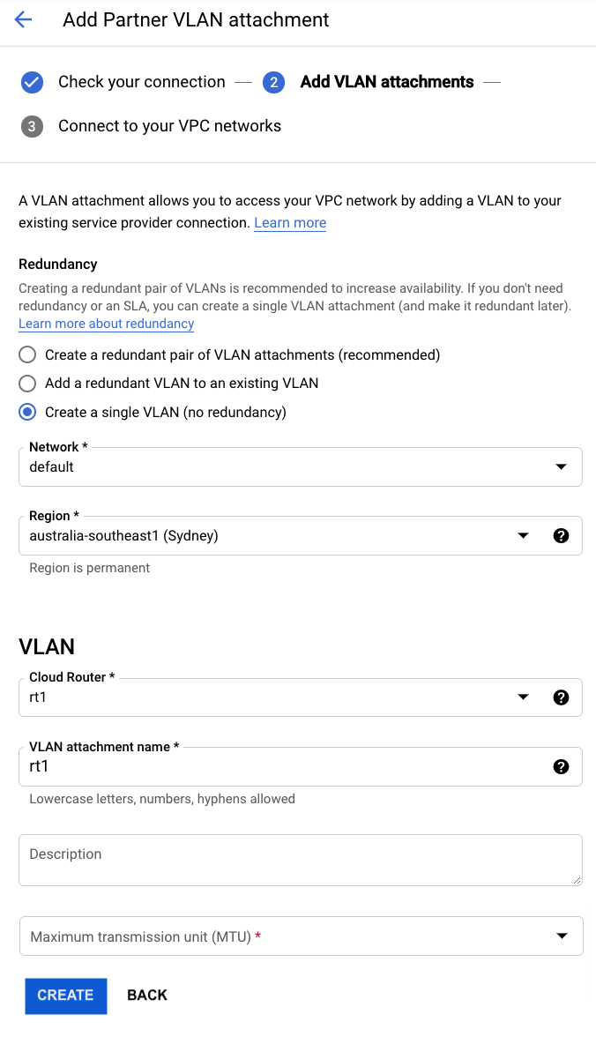Expand the Region dropdown for australia-southeast1
The image size is (596, 1059).
pyautogui.click(x=524, y=535)
